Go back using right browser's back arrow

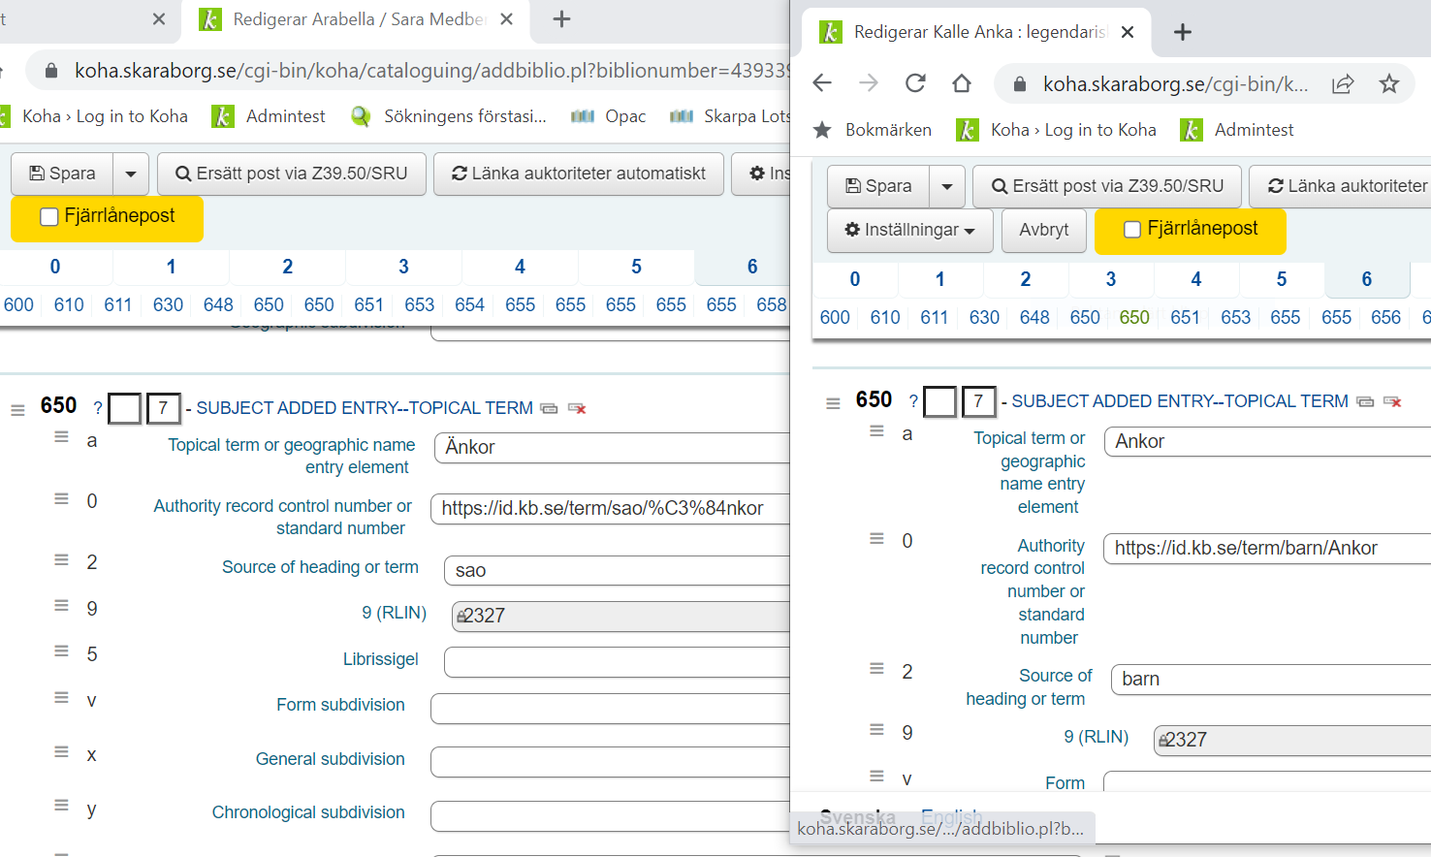point(822,83)
